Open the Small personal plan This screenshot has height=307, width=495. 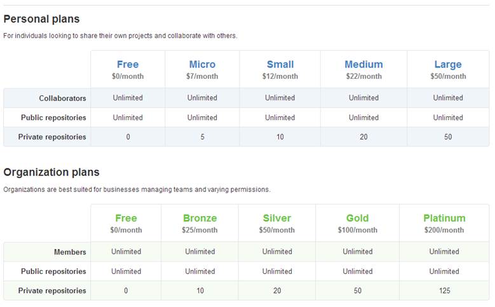[x=280, y=64]
